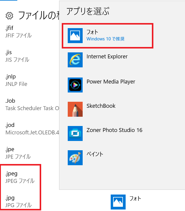Click the ペイント palette icon
Screen dimensions: 185x211
(x=75, y=158)
